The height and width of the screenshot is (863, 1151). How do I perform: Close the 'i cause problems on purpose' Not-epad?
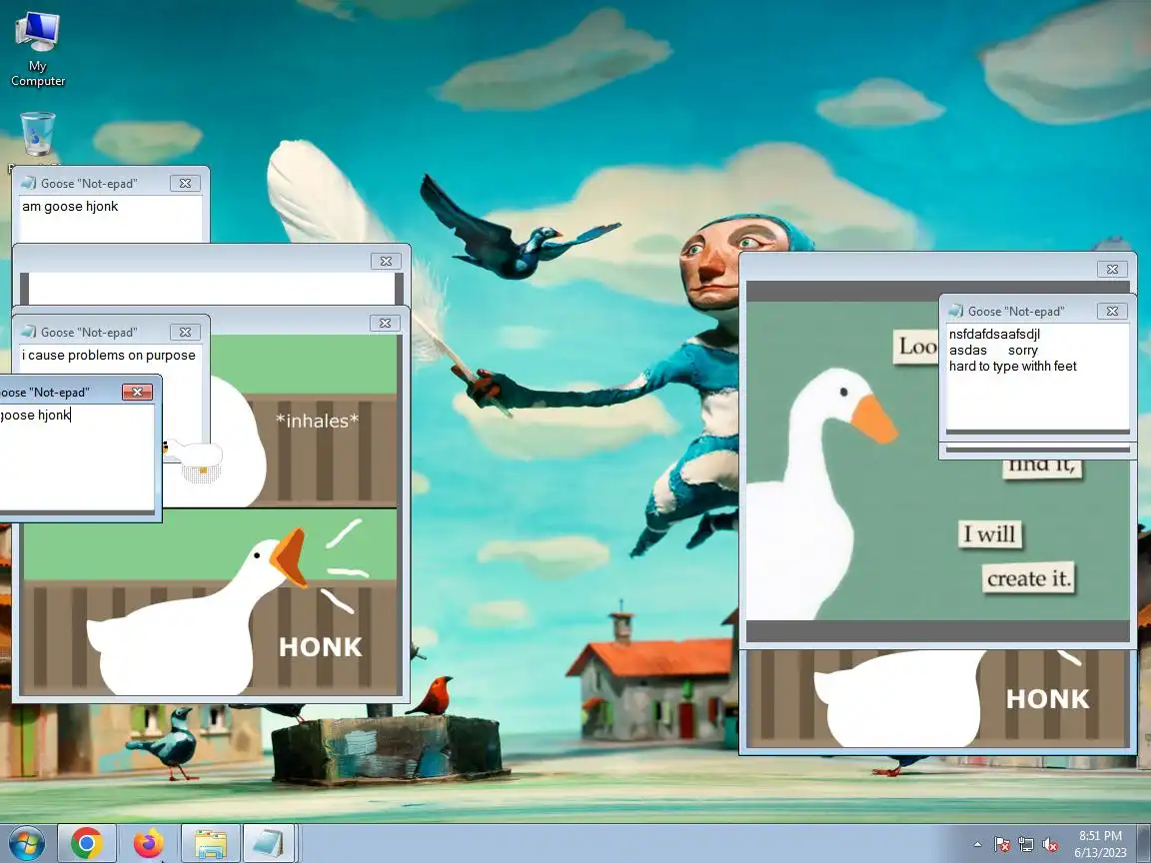click(185, 333)
